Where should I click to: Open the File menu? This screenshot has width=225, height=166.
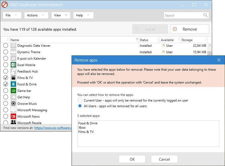(x=12, y=15)
